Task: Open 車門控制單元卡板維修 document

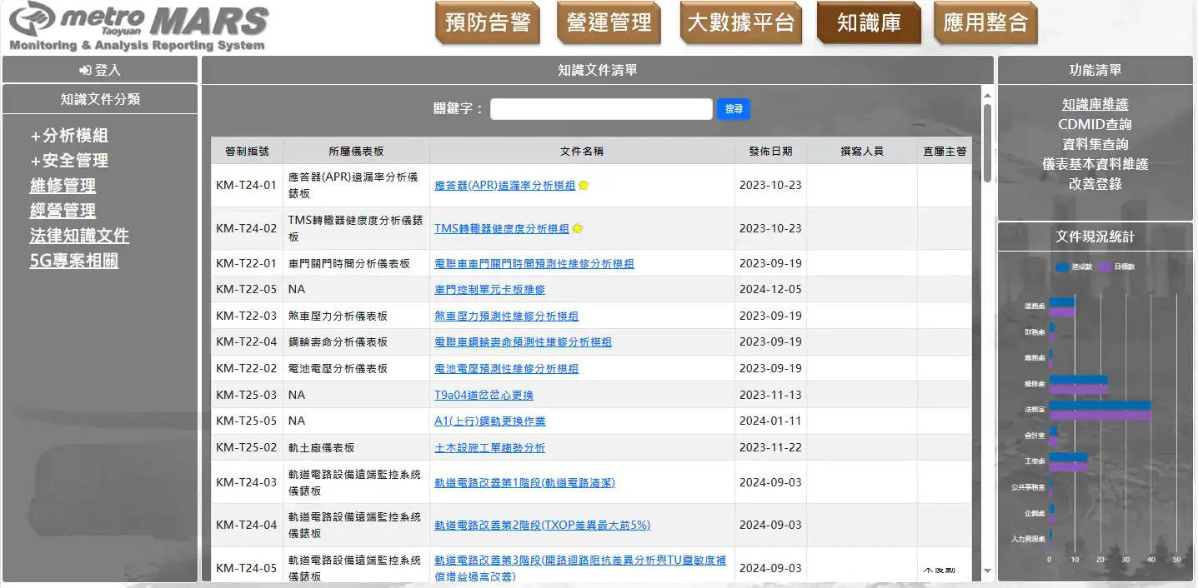Action: click(x=489, y=290)
